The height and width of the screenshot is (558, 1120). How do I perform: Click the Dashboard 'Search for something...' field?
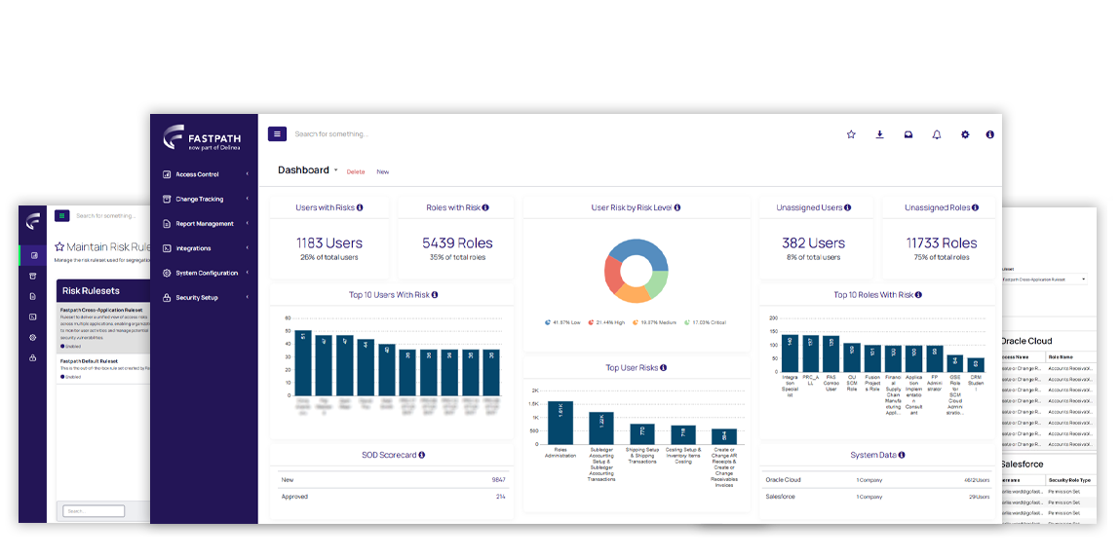[332, 134]
